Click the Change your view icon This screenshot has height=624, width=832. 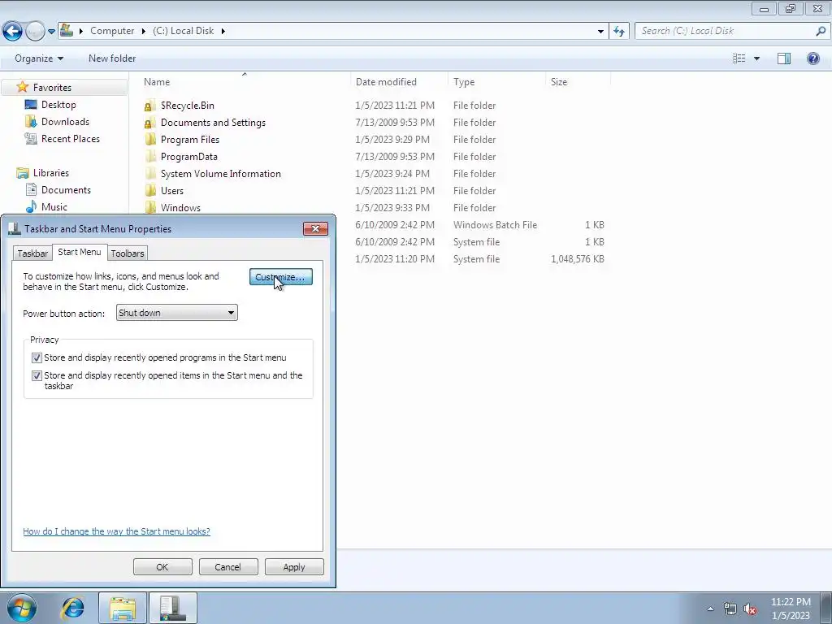739,58
